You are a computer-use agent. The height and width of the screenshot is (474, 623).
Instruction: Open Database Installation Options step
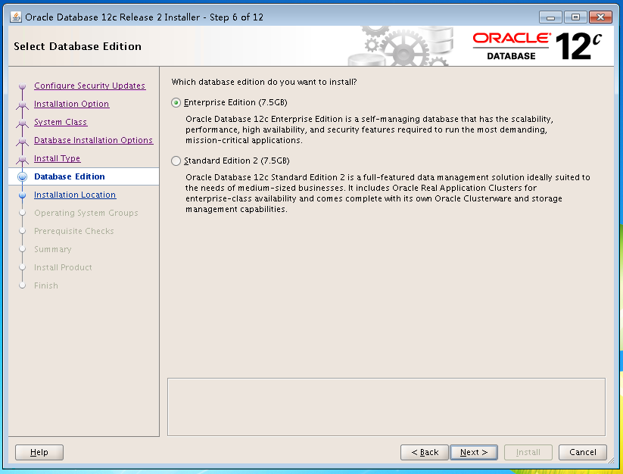pos(93,140)
